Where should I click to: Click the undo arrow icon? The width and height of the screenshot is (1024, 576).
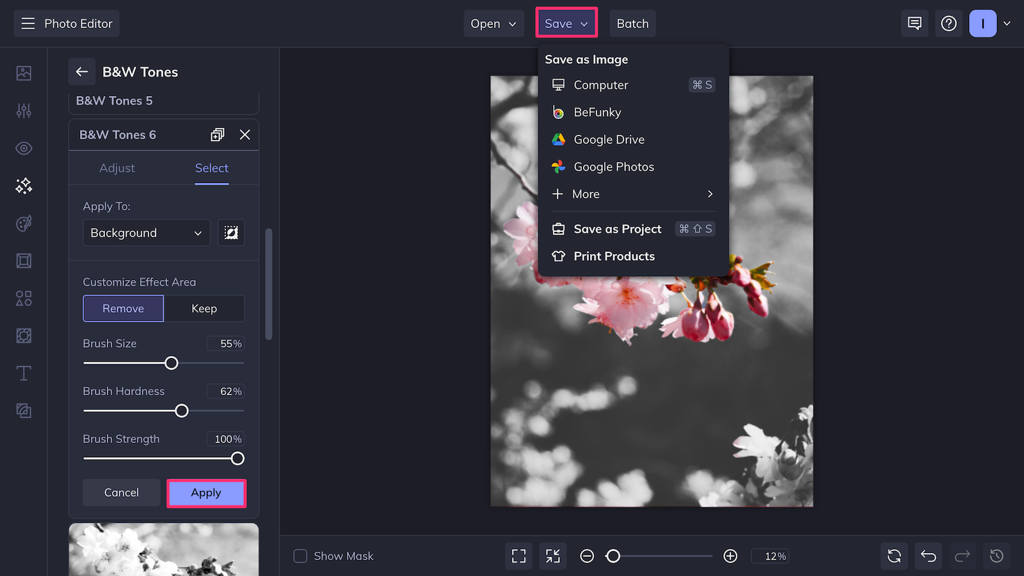(x=929, y=556)
